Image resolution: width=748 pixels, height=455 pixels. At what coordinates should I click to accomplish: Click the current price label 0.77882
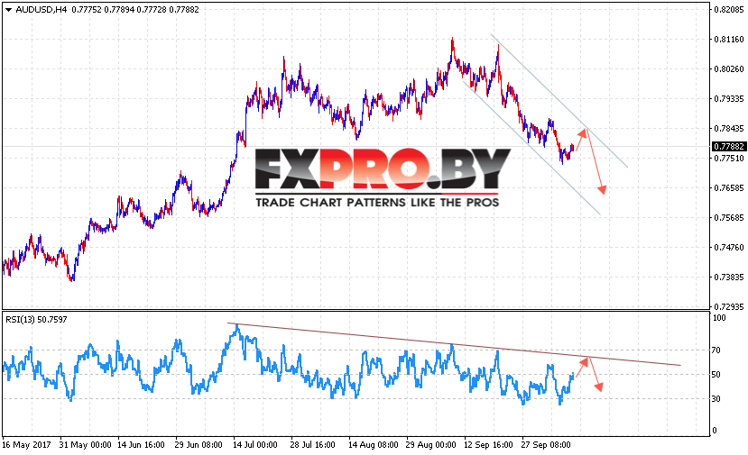[x=729, y=146]
